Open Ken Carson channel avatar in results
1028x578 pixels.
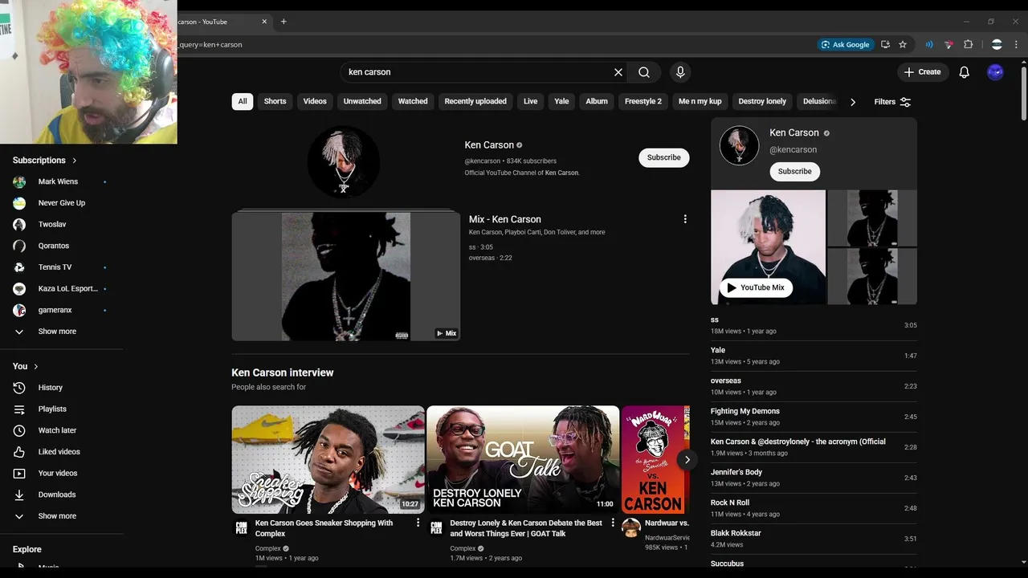tap(344, 161)
